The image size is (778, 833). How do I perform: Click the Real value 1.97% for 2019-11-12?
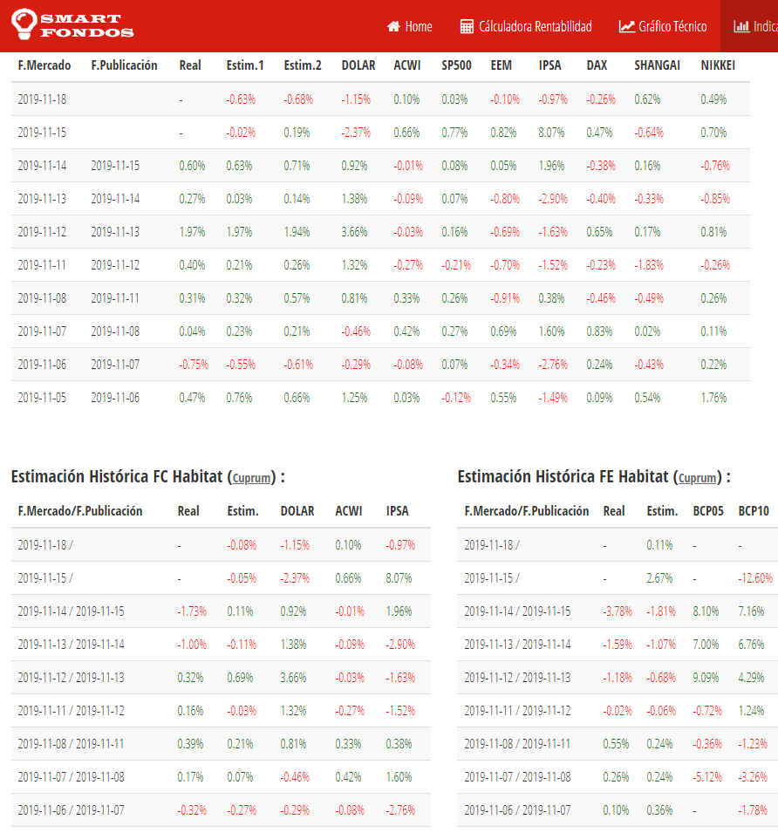192,232
